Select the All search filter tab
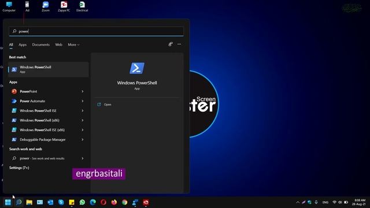Image resolution: width=370 pixels, height=208 pixels. pyautogui.click(x=11, y=44)
